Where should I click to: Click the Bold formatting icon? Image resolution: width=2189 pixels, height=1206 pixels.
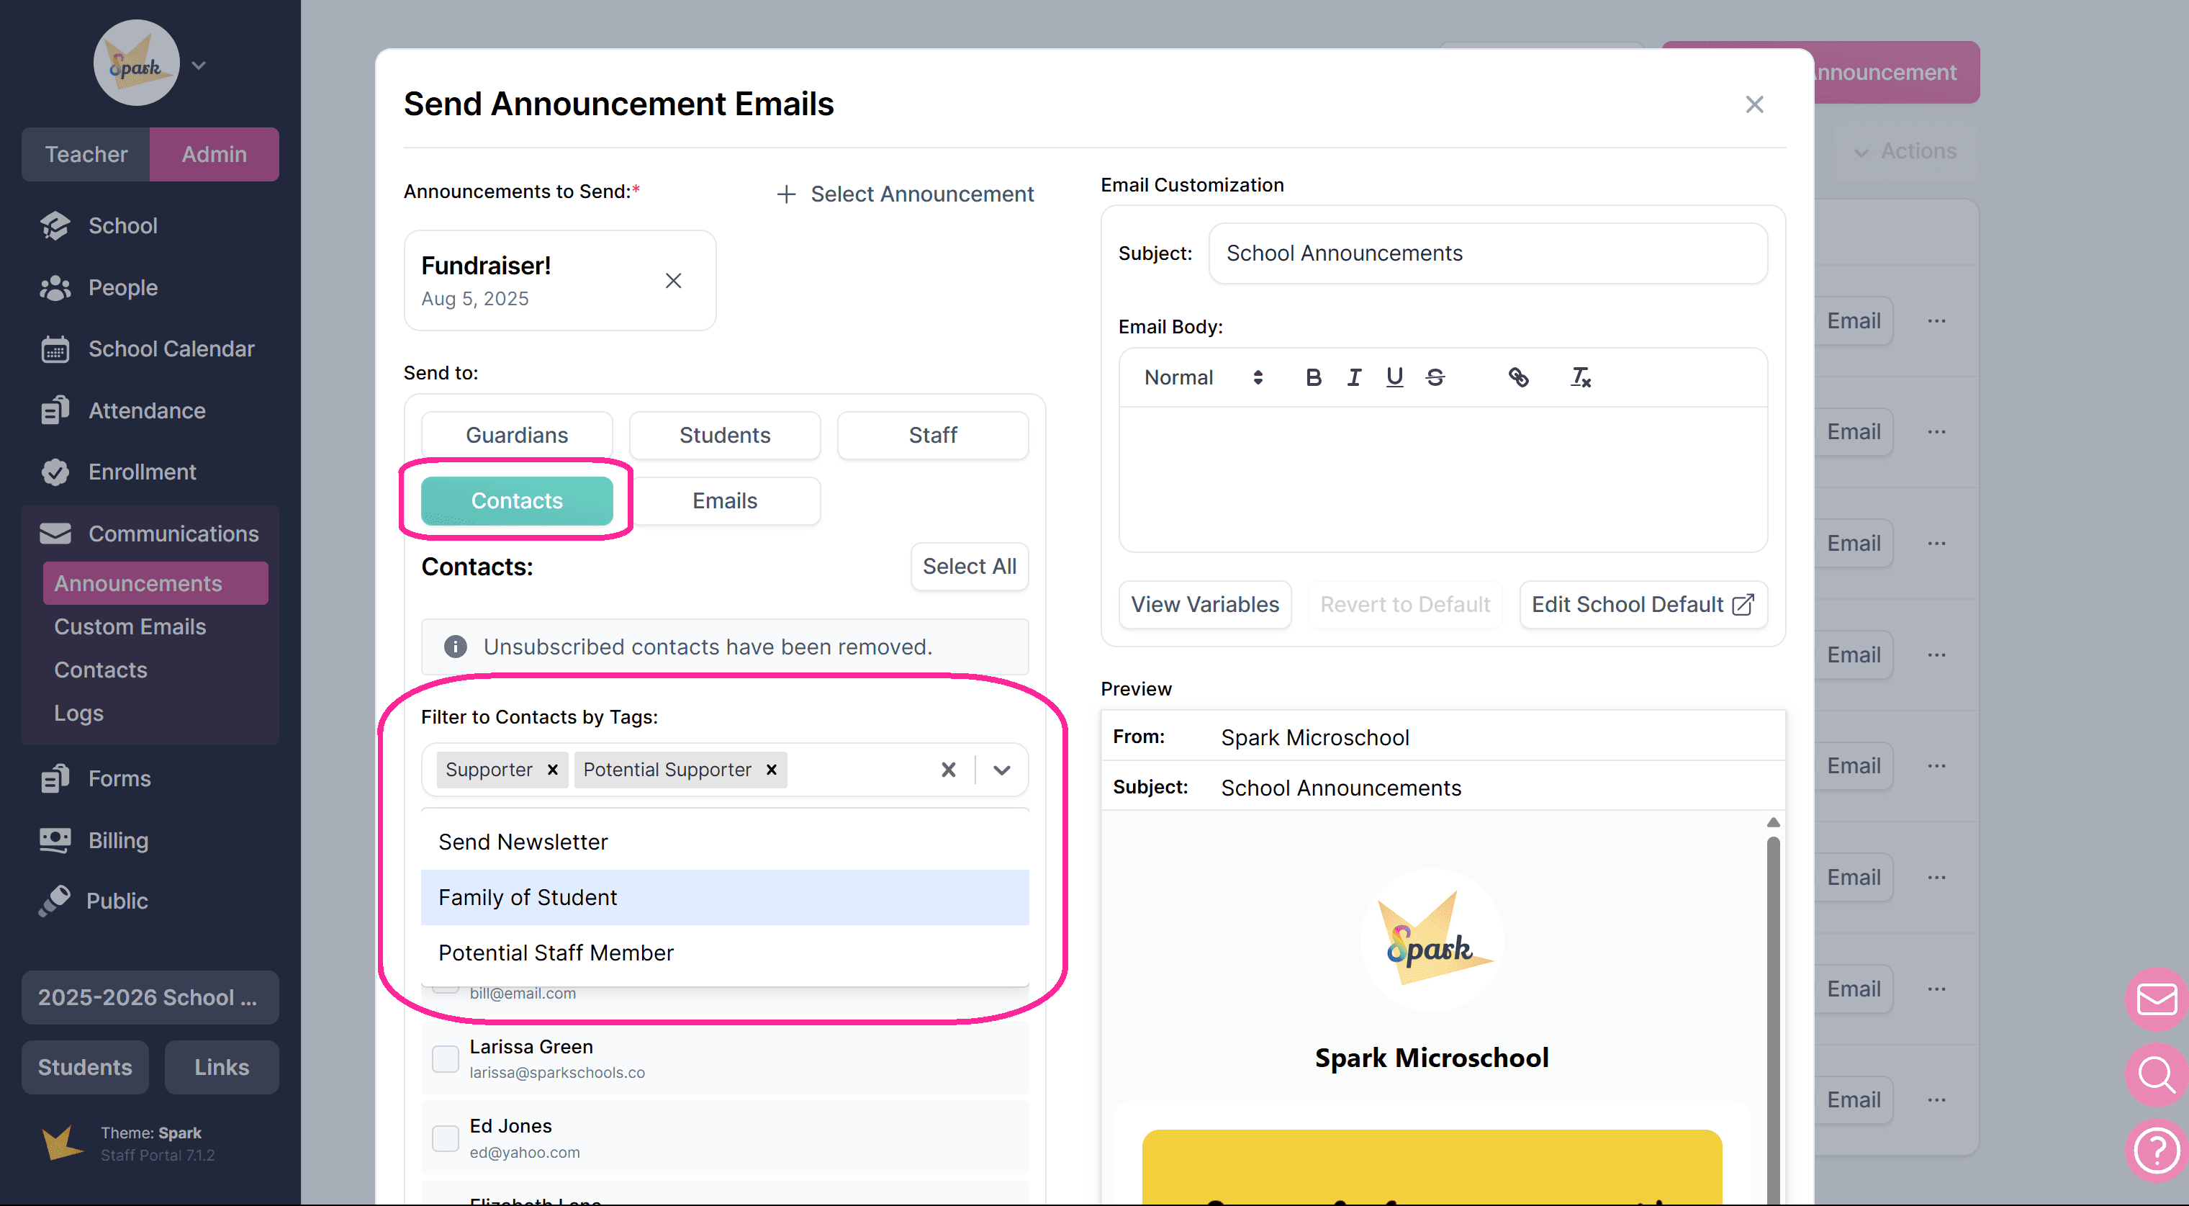[1313, 377]
